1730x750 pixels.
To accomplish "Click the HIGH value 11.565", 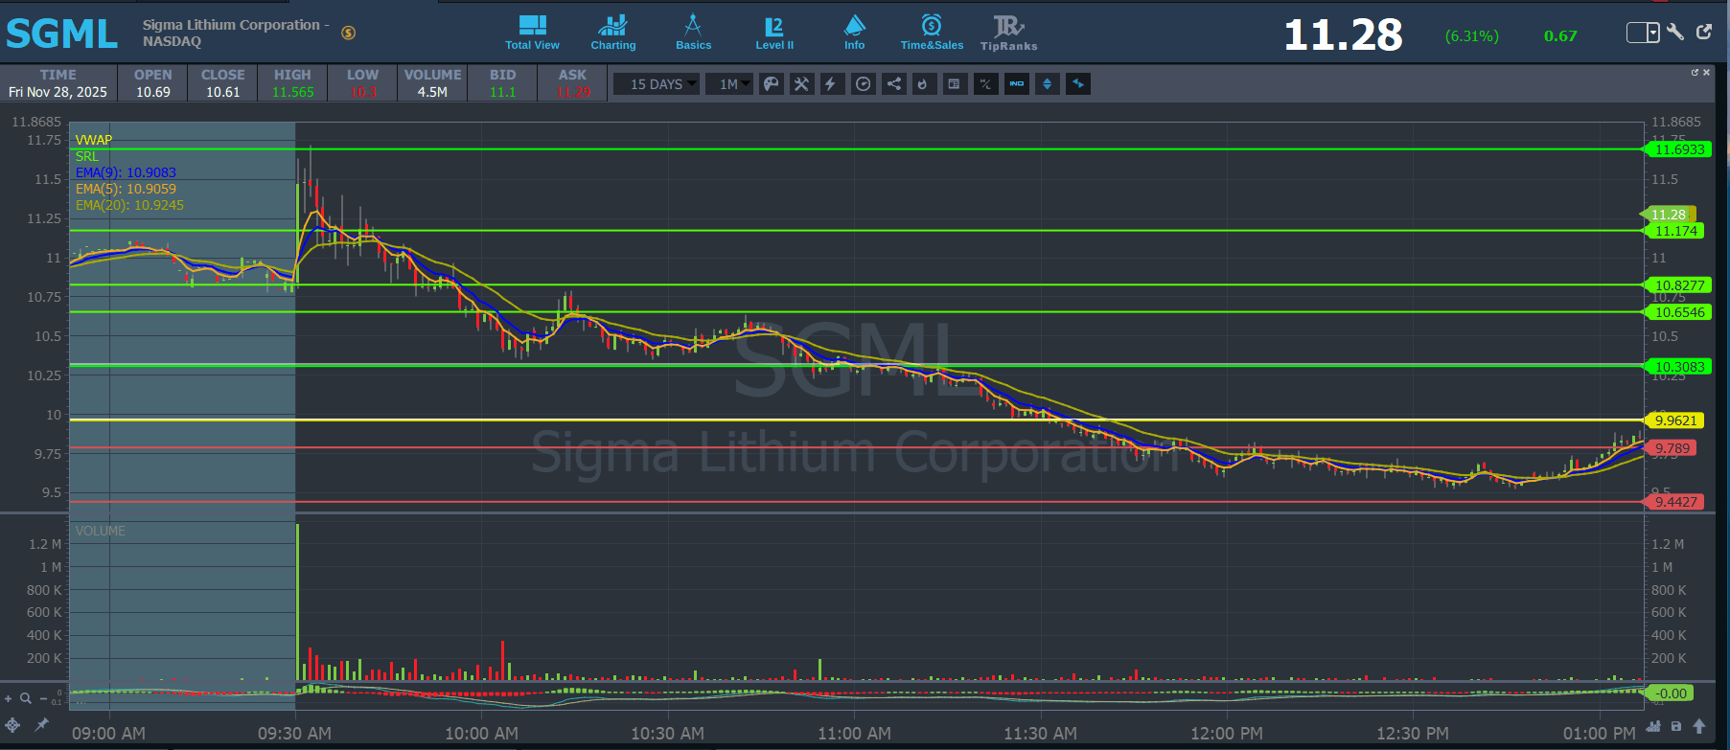I will pyautogui.click(x=292, y=93).
